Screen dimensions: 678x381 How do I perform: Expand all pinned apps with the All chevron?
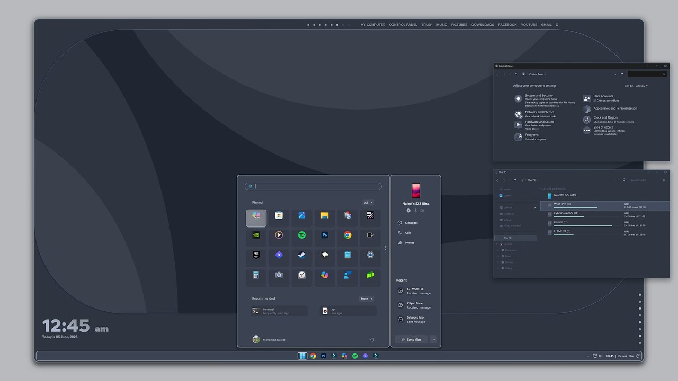point(368,202)
